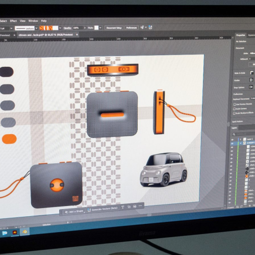
Task: Select the Layer 1 row
Action: pos(243,139)
